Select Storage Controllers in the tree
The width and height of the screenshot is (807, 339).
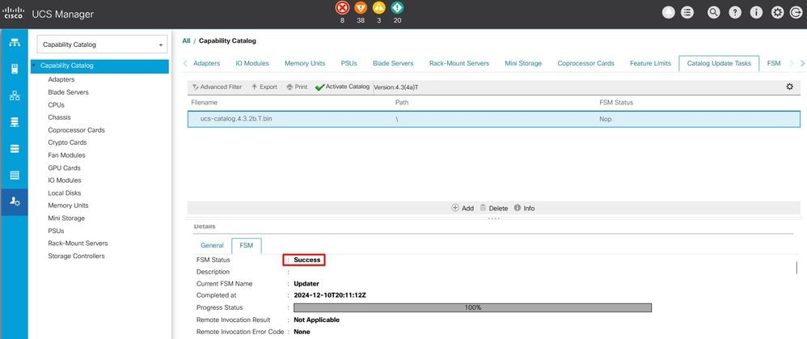[x=76, y=256]
